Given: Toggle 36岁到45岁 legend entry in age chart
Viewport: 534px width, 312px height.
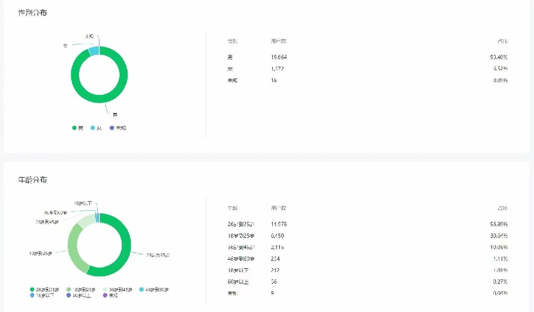Looking at the screenshot, I should pyautogui.click(x=117, y=290).
